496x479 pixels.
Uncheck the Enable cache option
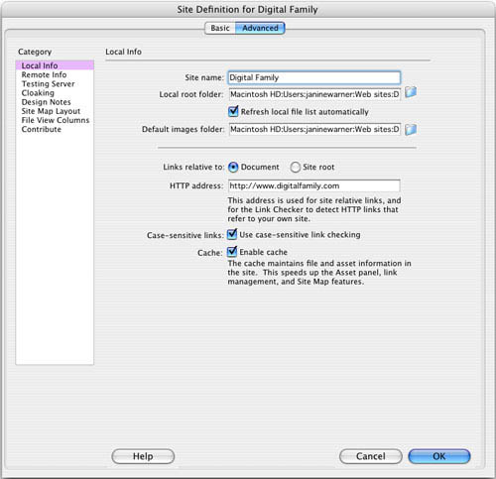click(x=232, y=252)
